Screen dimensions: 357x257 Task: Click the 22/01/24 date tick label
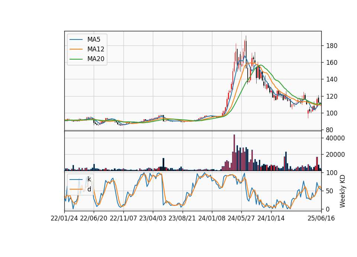[x=64, y=219]
